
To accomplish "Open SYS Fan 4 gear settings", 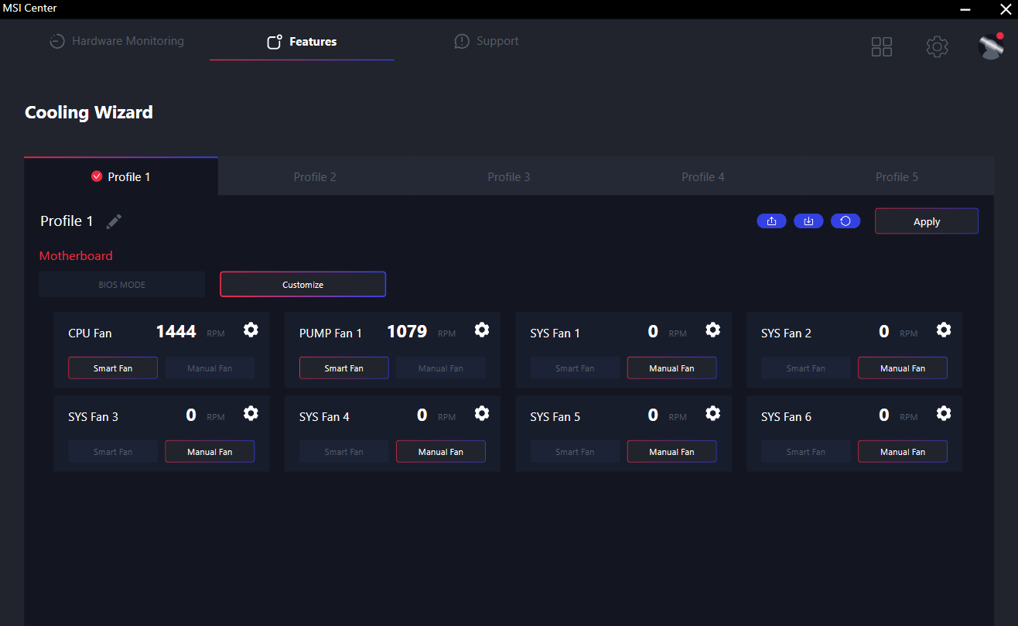I will [482, 413].
